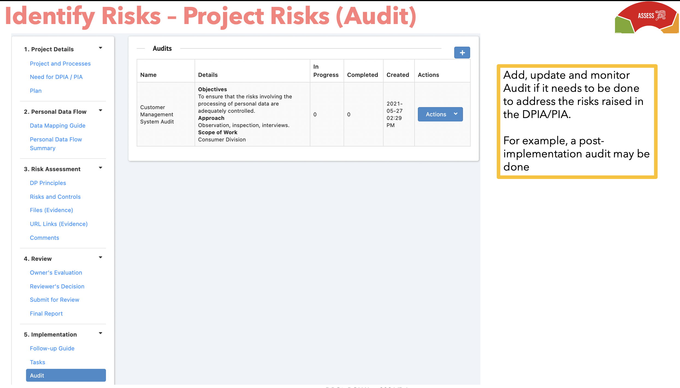Select the Tasks menu item
Viewport: 680px width, 388px height.
click(37, 362)
